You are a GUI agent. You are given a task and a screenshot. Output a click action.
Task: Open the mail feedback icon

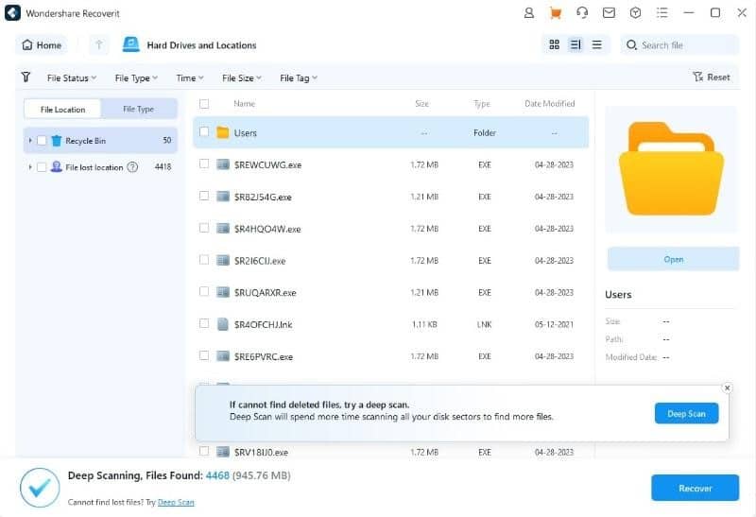609,13
